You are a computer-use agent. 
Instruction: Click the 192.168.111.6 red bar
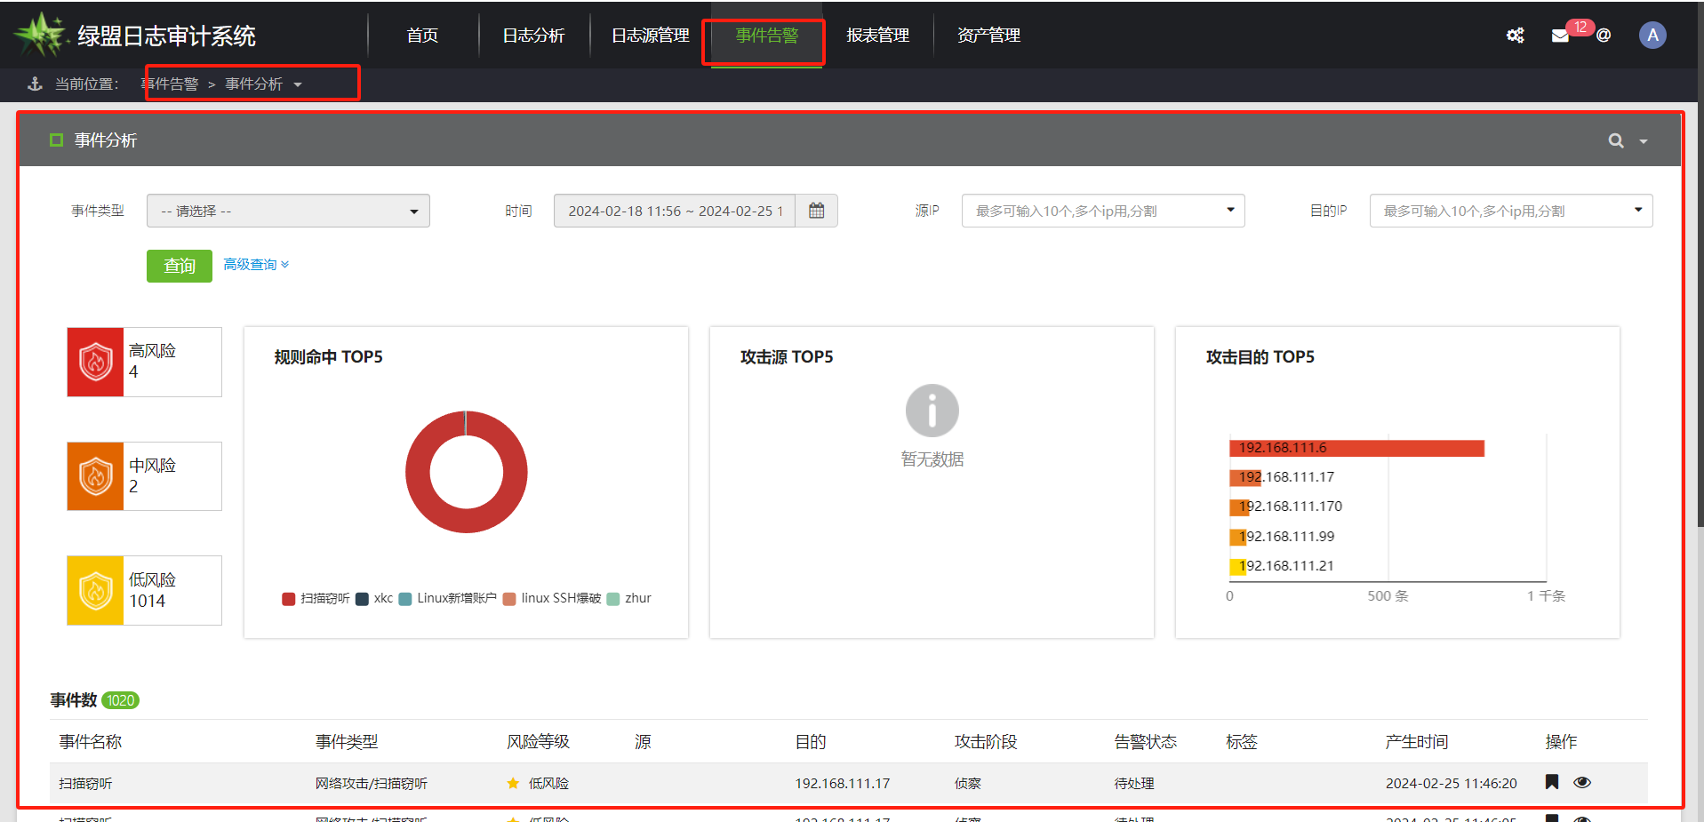coord(1356,448)
